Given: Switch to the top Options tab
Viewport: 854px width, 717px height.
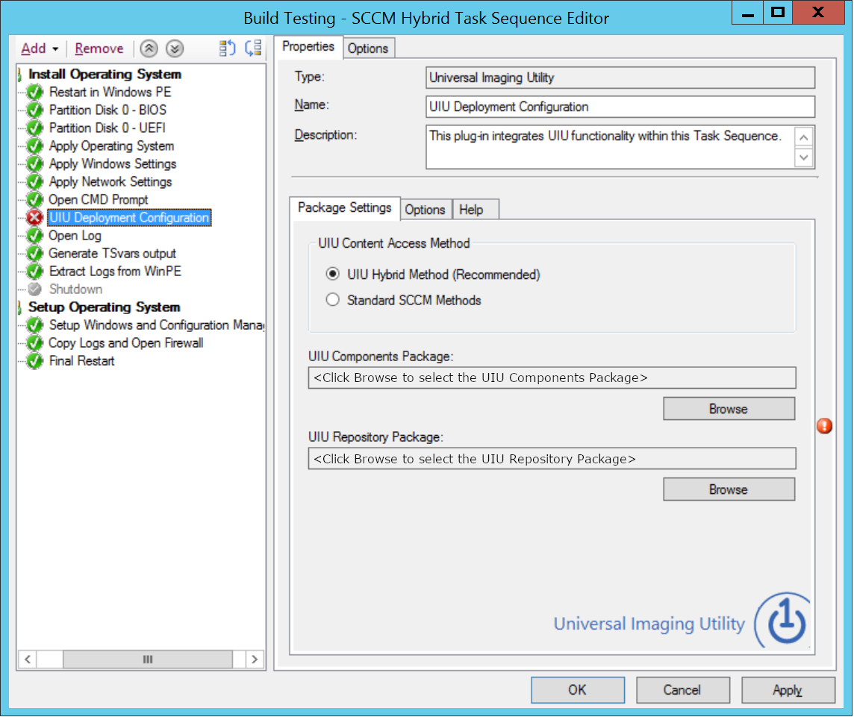Looking at the screenshot, I should pos(368,48).
